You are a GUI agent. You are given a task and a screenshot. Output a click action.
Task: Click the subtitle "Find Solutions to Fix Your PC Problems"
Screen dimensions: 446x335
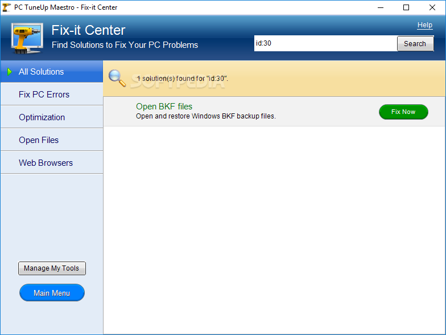tap(125, 45)
